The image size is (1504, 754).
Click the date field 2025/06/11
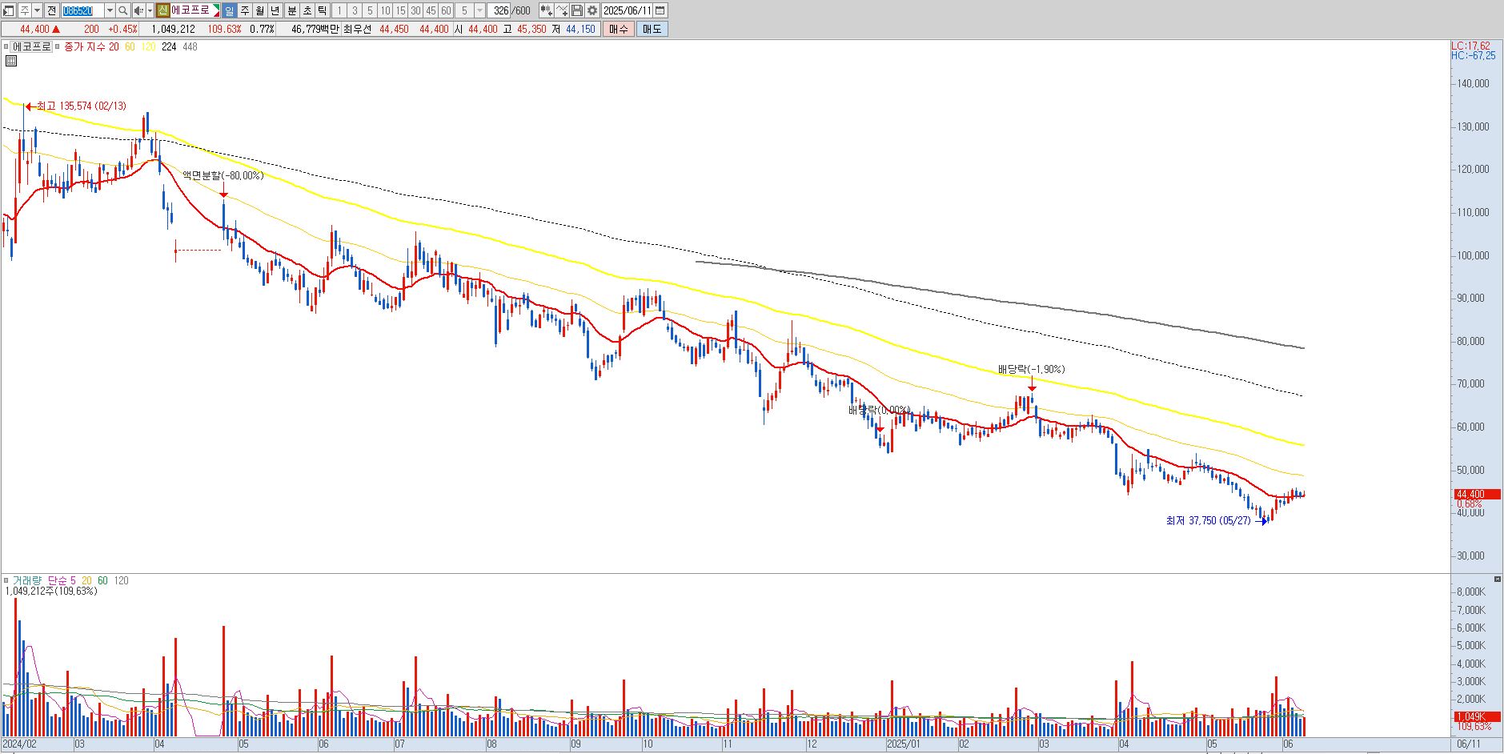click(627, 10)
